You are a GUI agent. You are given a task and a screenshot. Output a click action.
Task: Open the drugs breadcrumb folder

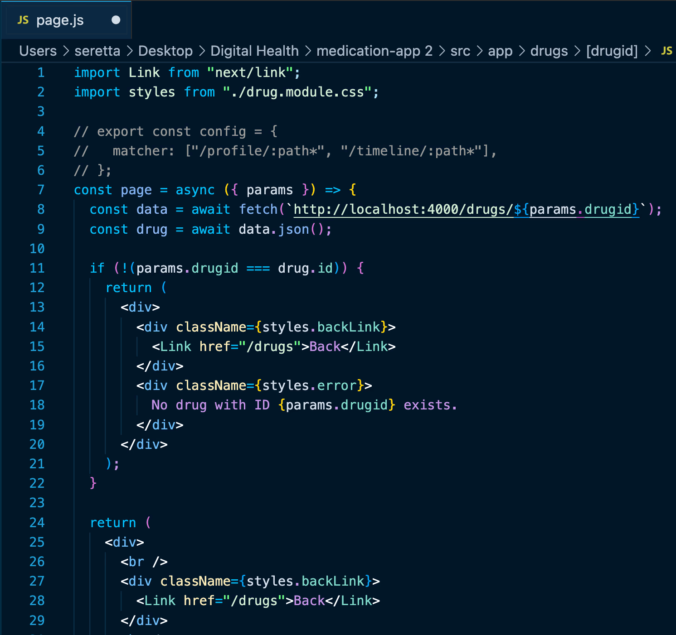point(549,51)
